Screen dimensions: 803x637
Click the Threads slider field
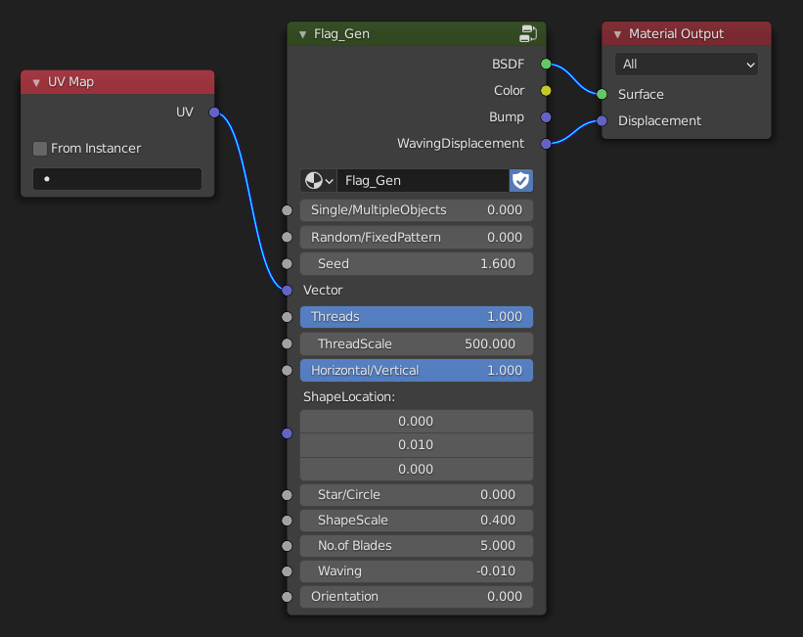(x=417, y=317)
